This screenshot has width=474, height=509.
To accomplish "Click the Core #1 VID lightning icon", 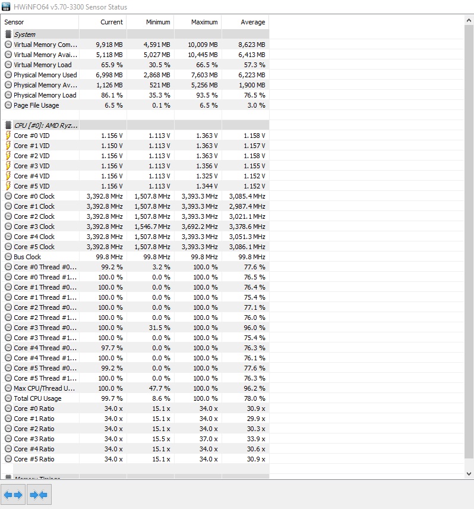I will pyautogui.click(x=8, y=146).
